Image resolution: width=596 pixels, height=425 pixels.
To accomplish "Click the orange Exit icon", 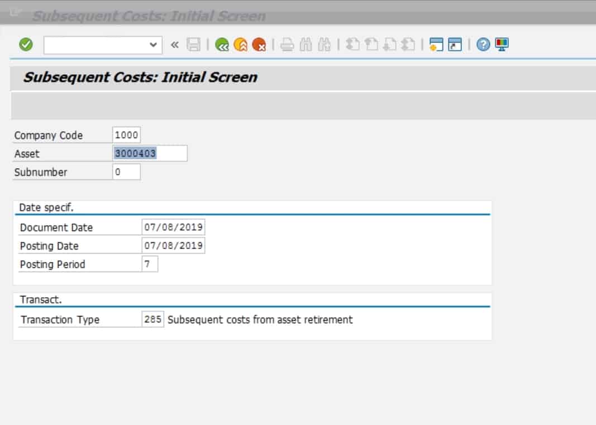I will click(240, 45).
